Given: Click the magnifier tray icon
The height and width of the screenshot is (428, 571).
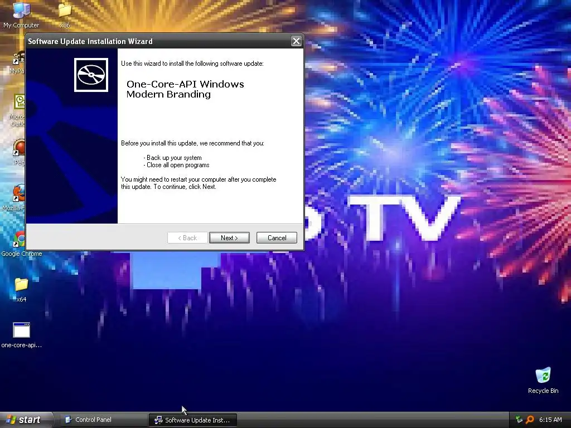Looking at the screenshot, I should pos(530,420).
